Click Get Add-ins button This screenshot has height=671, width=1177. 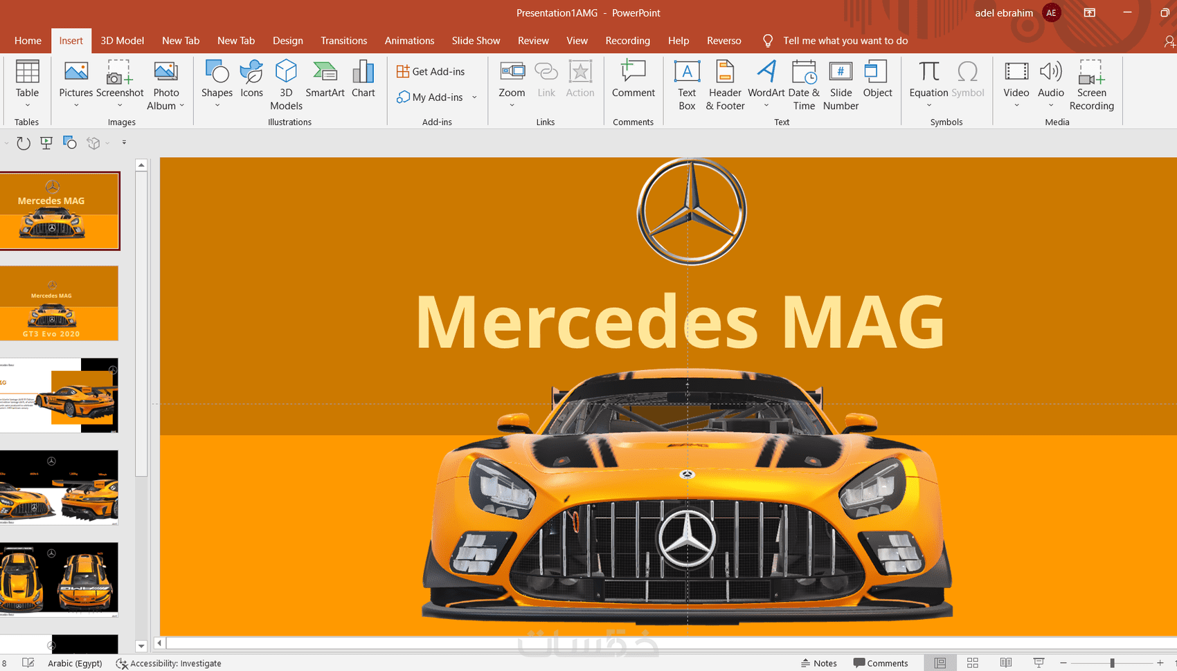point(431,71)
